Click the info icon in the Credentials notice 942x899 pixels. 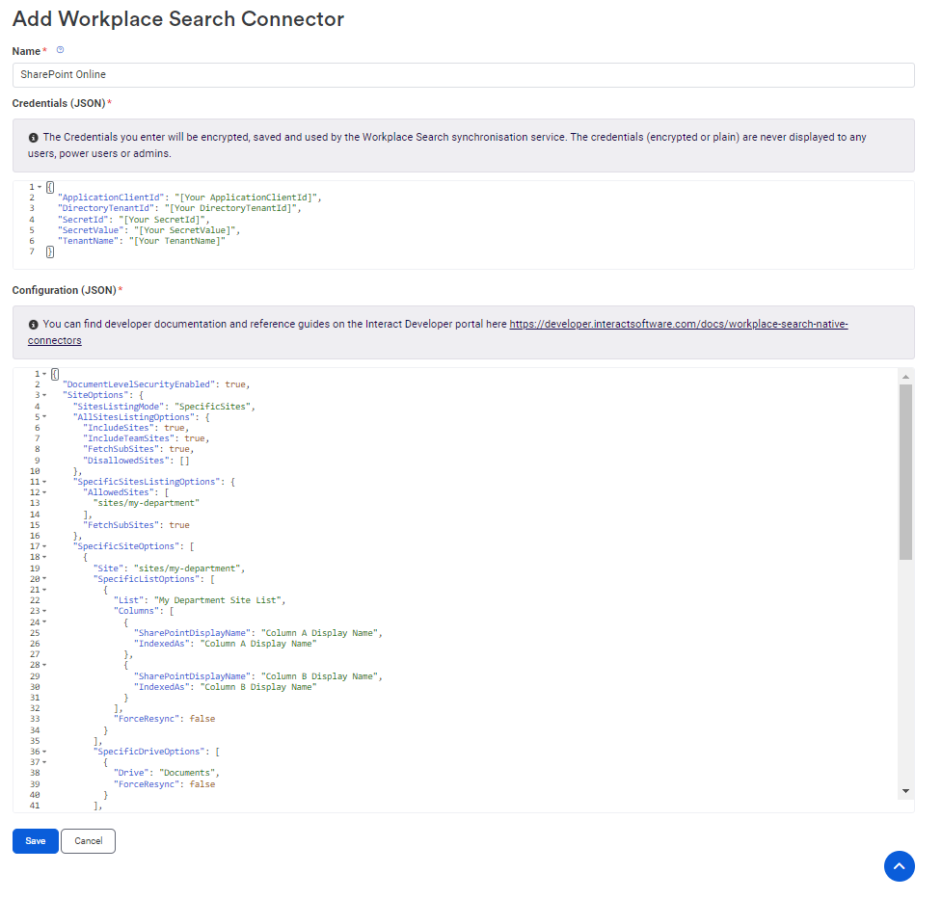pos(34,138)
